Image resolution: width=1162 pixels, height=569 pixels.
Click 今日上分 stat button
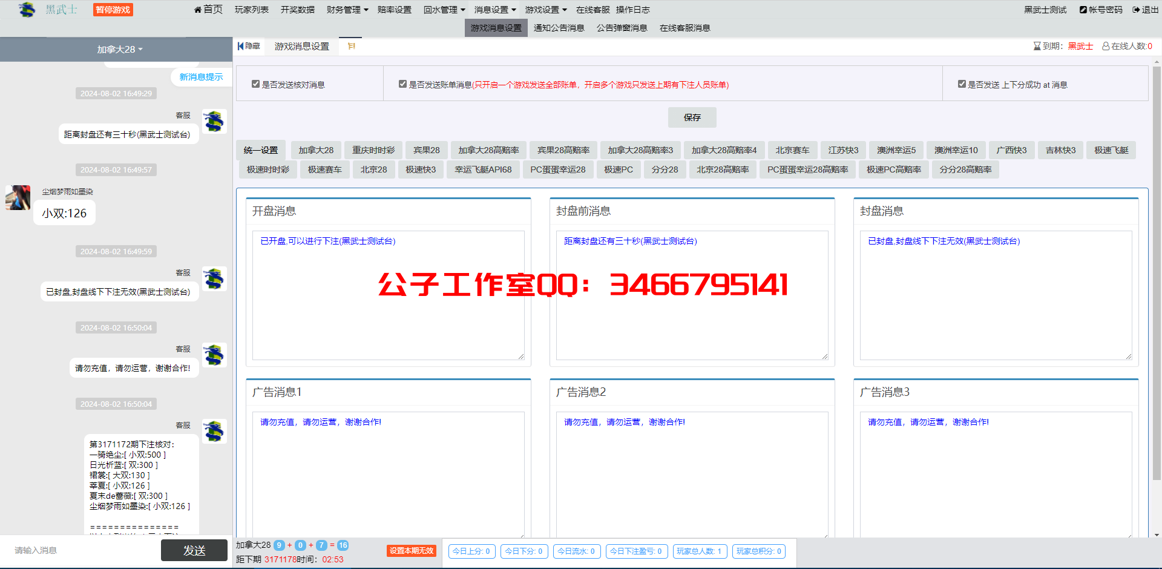pyautogui.click(x=471, y=551)
